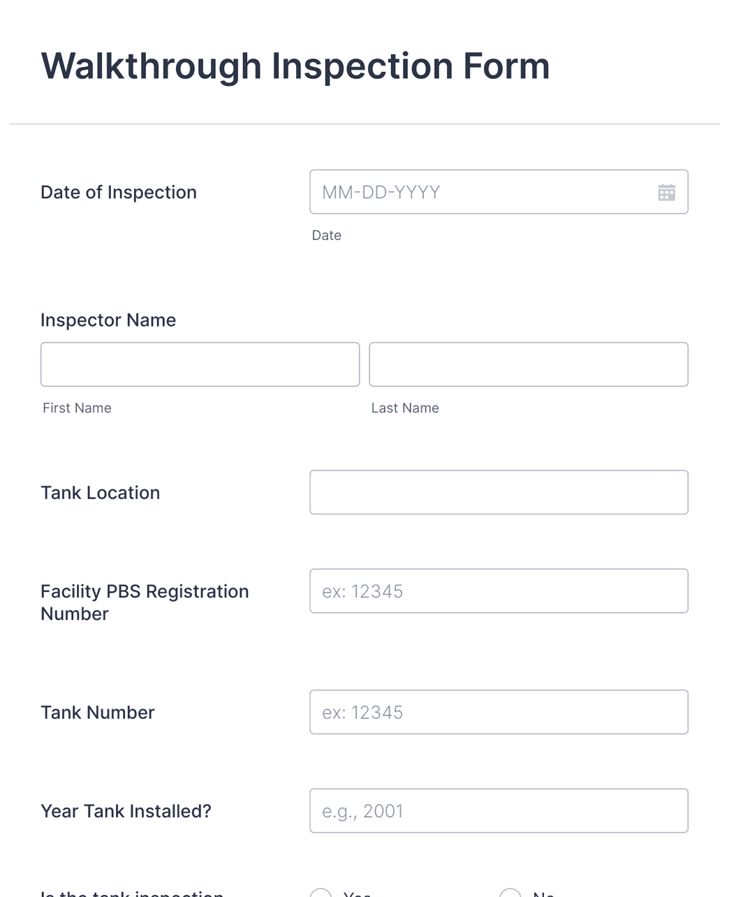729x897 pixels.
Task: Click the Year Tank Installed label
Action: click(126, 810)
